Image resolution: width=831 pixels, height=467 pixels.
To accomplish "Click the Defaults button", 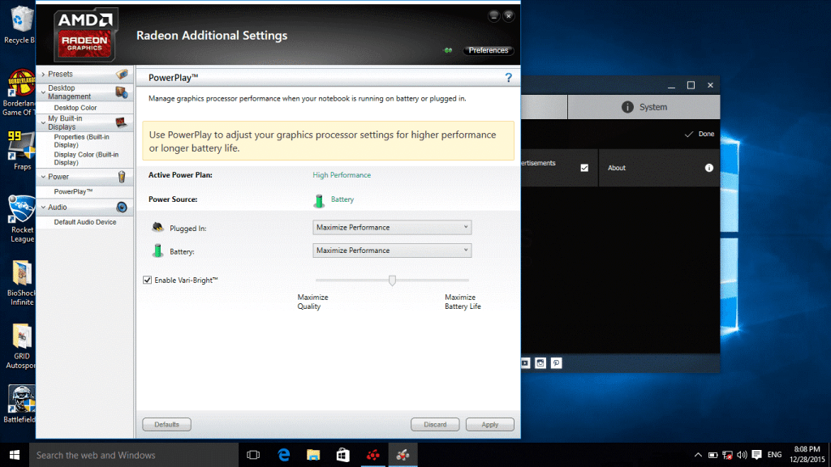I will pyautogui.click(x=167, y=425).
